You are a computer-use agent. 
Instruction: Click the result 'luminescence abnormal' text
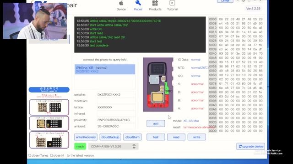click(199, 127)
